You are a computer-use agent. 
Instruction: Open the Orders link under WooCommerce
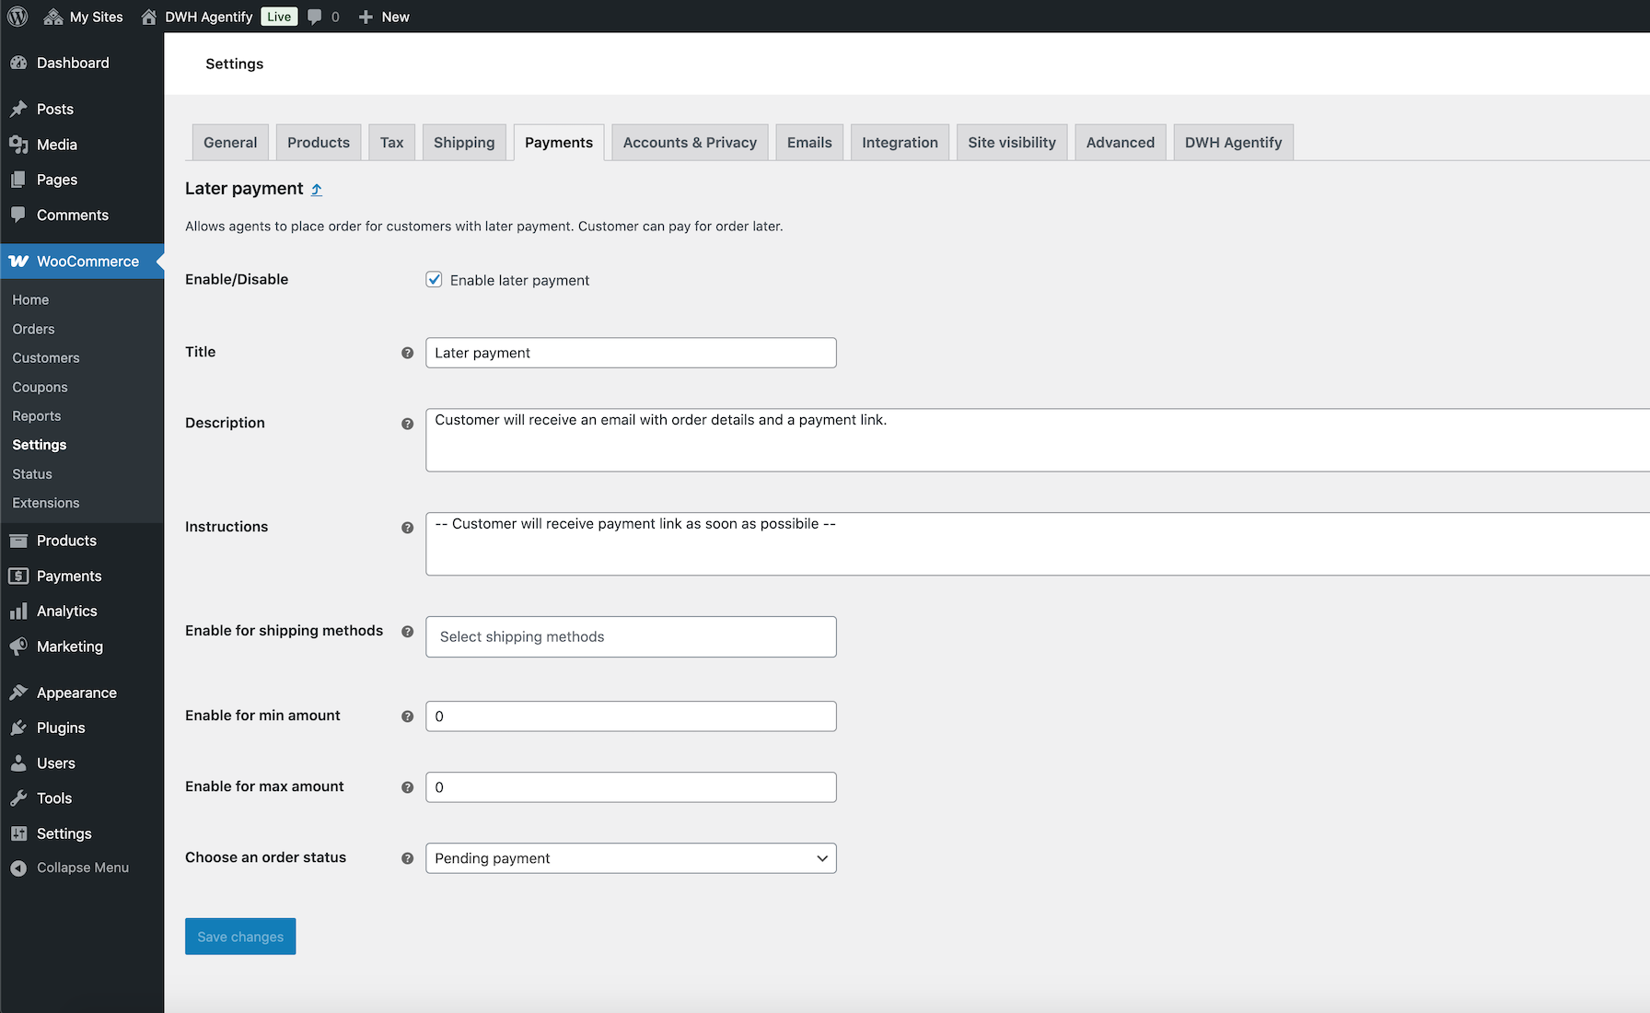click(x=33, y=329)
